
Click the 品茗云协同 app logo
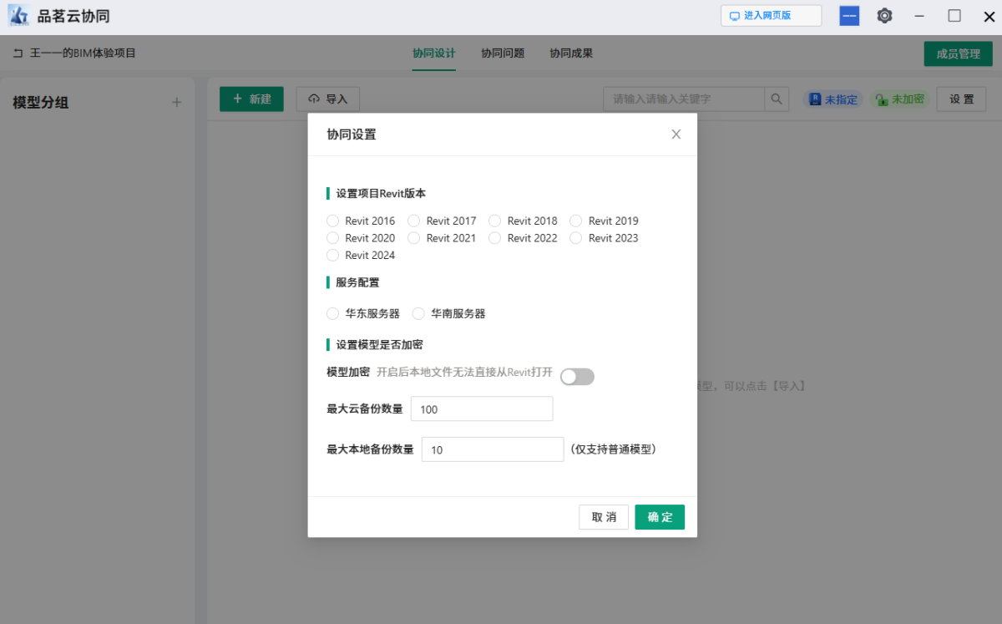(x=18, y=15)
